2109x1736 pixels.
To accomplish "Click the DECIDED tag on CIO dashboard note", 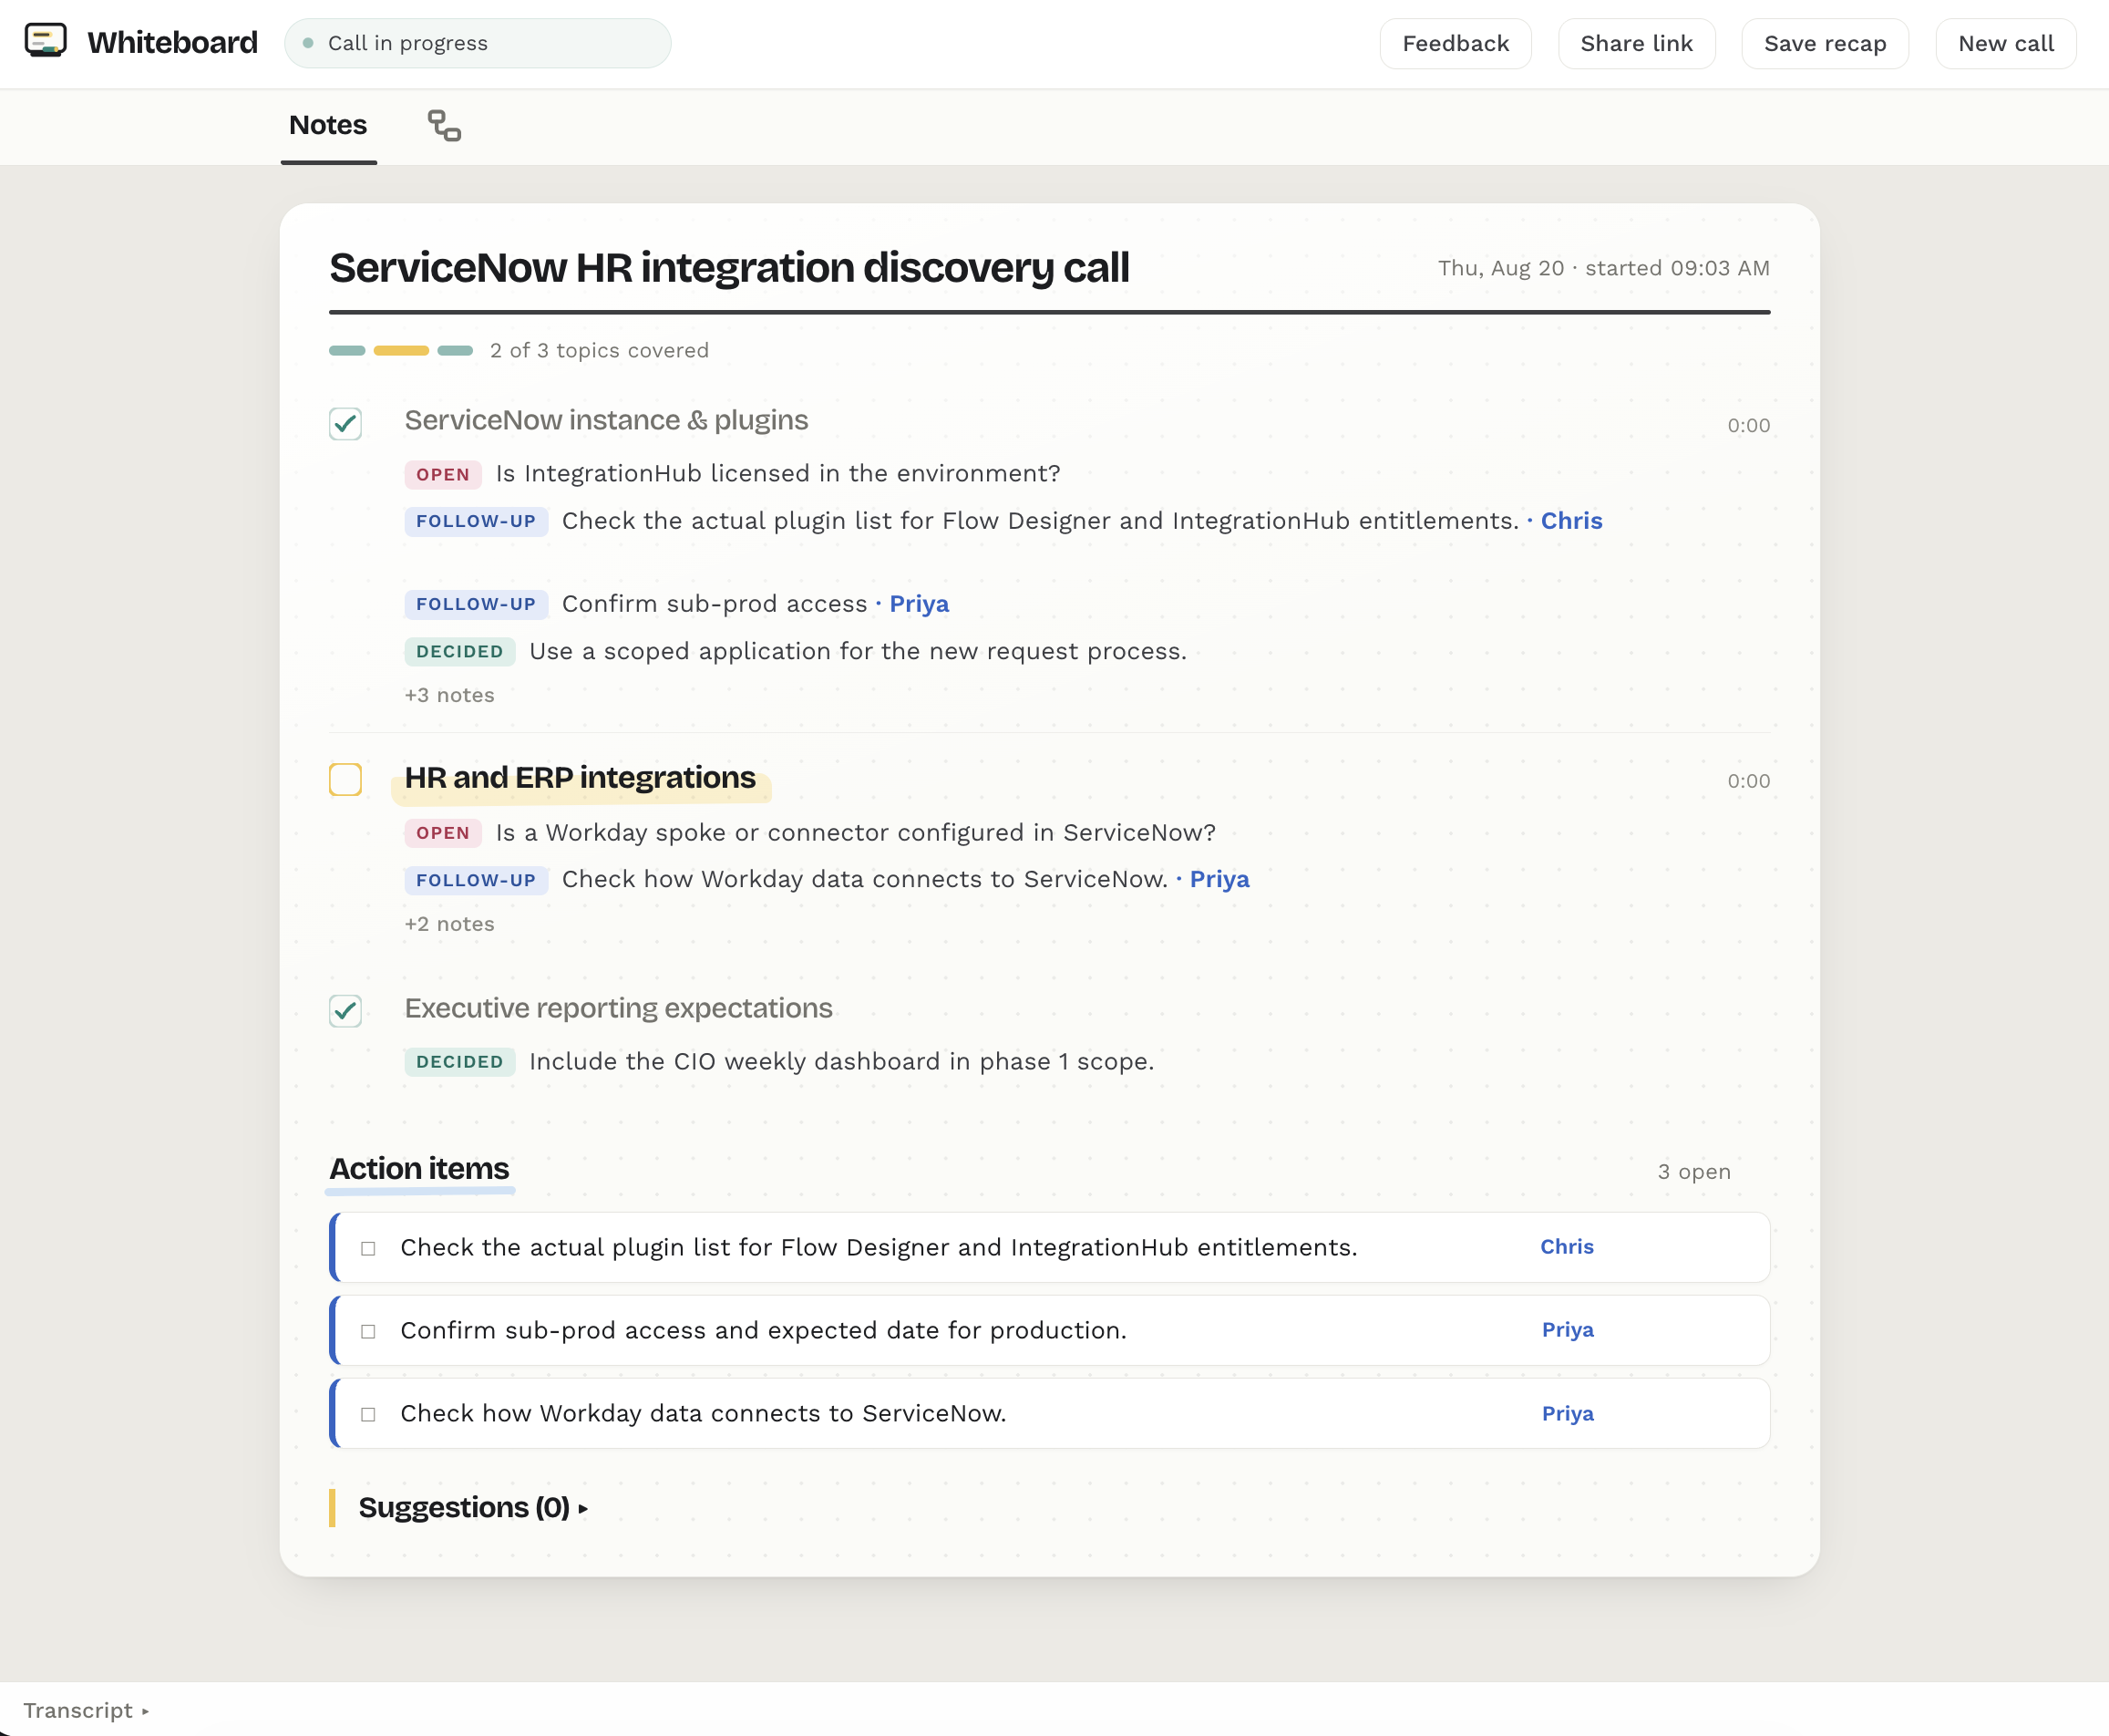I will point(459,1062).
